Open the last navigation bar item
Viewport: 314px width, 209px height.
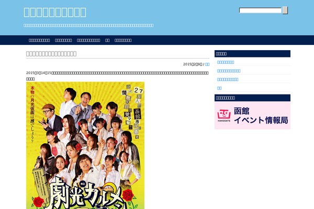(x=123, y=40)
